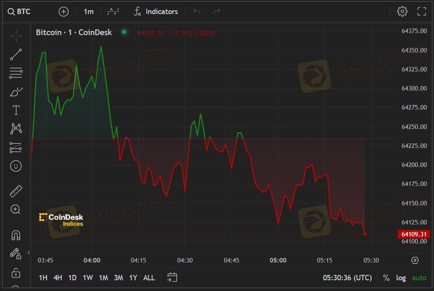Open the chart style dropdown
The height and width of the screenshot is (291, 434).
[113, 12]
